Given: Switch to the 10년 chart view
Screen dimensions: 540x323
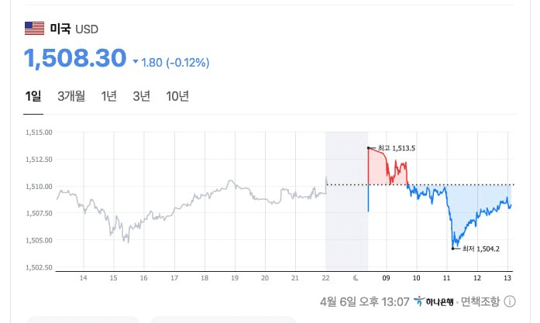Looking at the screenshot, I should 177,96.
